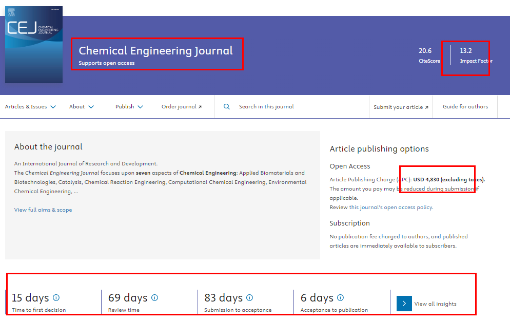510x320 pixels.
Task: Open View full aims & scope
Action: coord(43,210)
